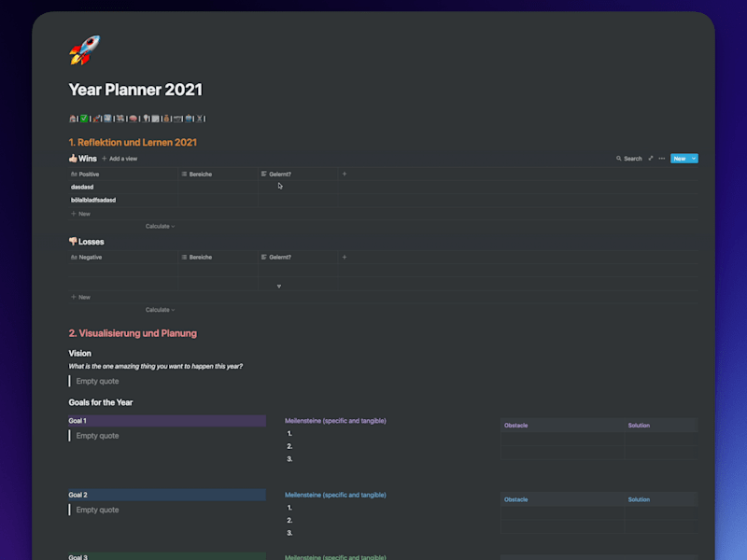747x560 pixels.
Task: Open the 'dasdasd' row
Action: (x=82, y=188)
